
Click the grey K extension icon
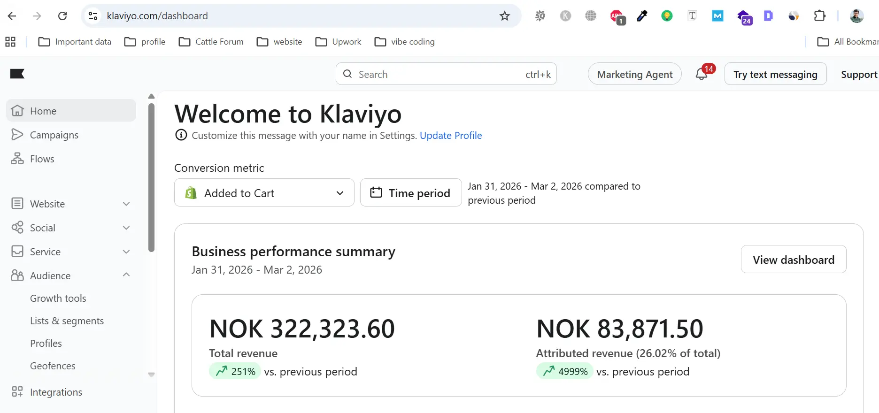[565, 16]
